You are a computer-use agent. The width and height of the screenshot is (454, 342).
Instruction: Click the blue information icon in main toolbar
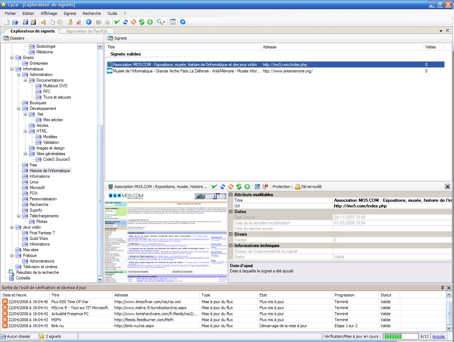[89, 22]
